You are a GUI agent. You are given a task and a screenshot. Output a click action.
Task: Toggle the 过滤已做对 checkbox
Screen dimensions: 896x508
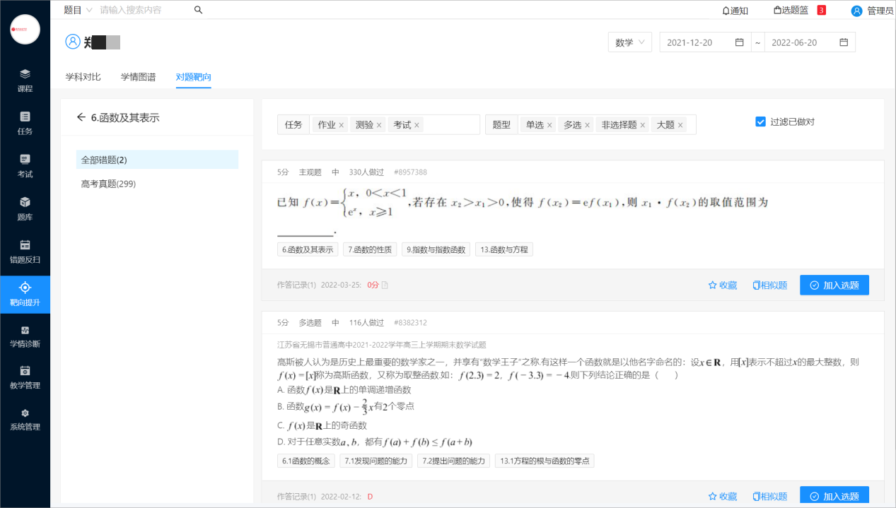[x=761, y=122]
